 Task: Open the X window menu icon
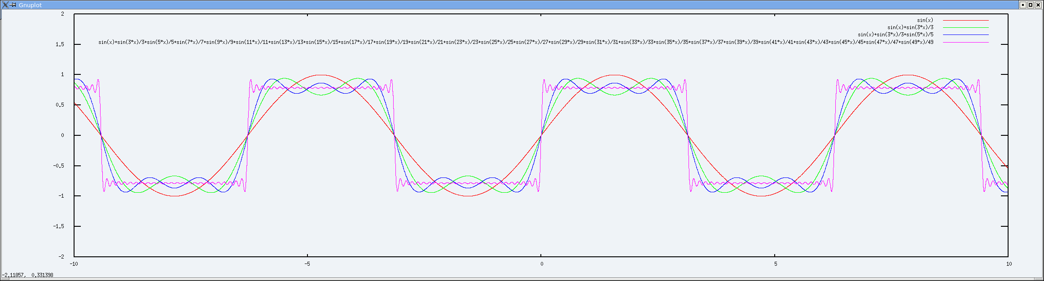5,5
